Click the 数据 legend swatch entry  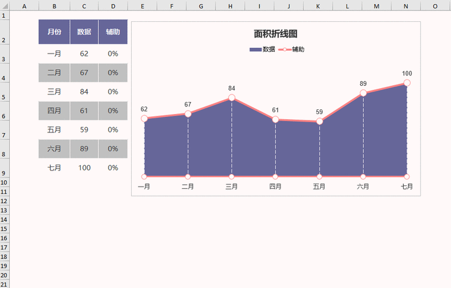pyautogui.click(x=255, y=50)
